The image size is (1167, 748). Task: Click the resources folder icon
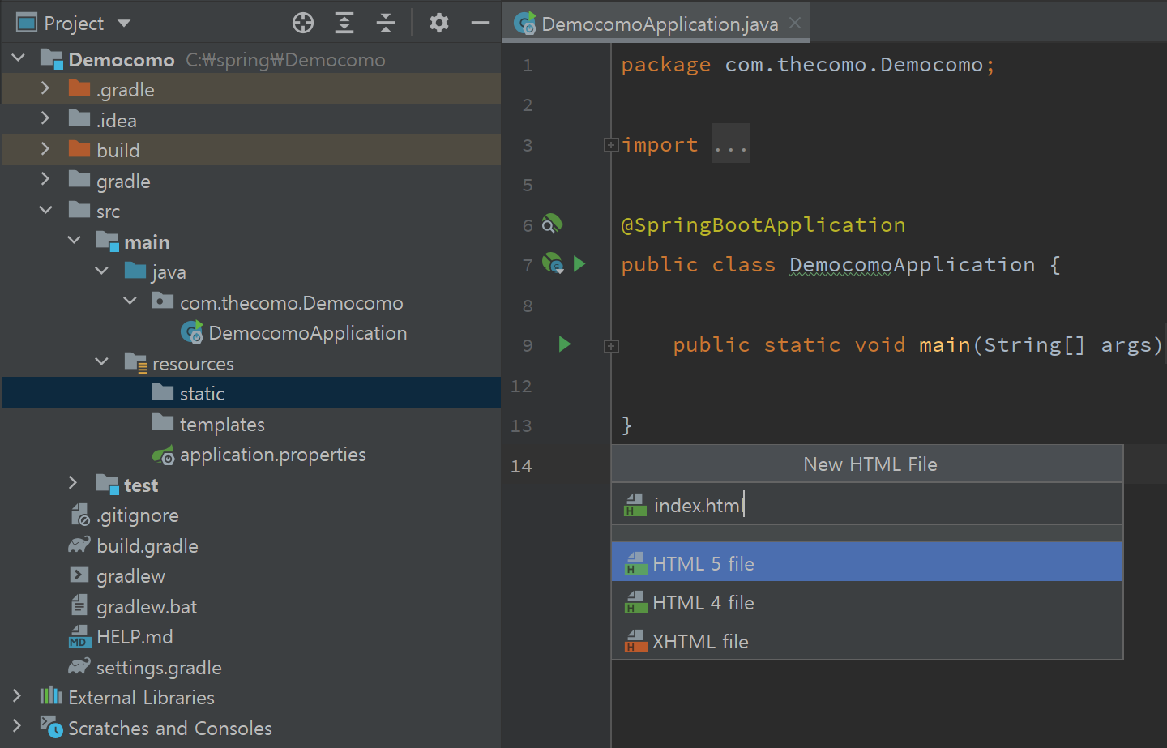[x=135, y=363]
